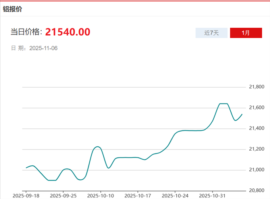Click x-axis label 2025-10-31
This screenshot has width=270, height=199.
(212, 195)
